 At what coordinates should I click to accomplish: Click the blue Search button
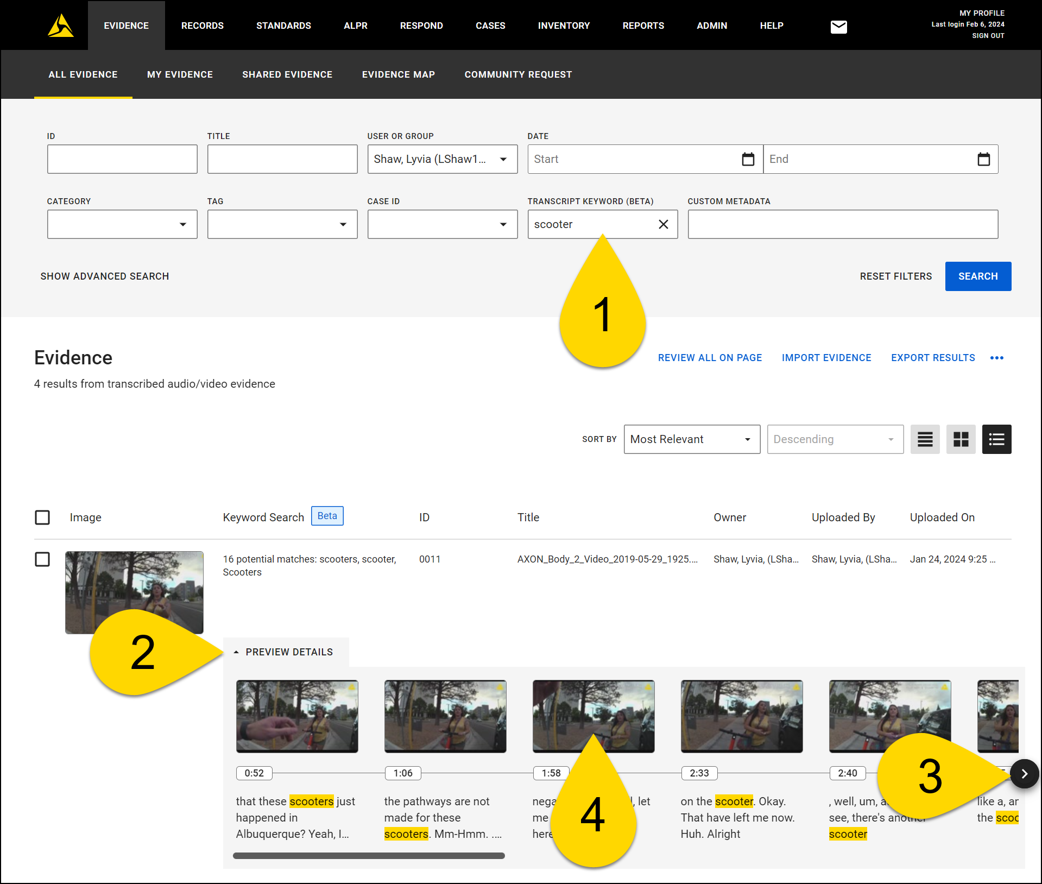(x=977, y=276)
